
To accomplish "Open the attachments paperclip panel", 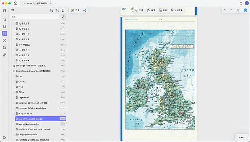I will [4, 55].
